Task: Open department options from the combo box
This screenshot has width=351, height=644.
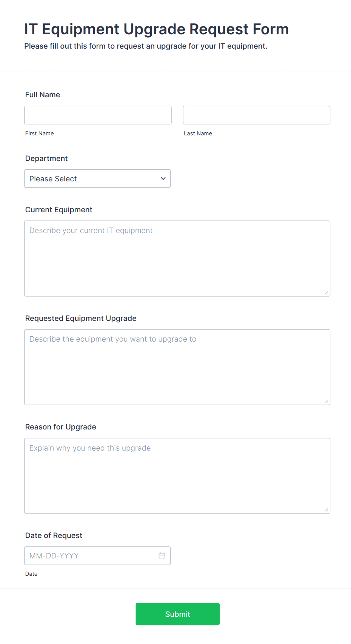Action: tap(97, 178)
